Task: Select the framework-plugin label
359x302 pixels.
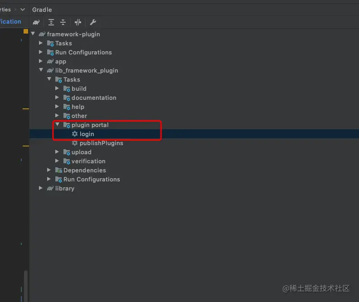Action: pyautogui.click(x=73, y=34)
